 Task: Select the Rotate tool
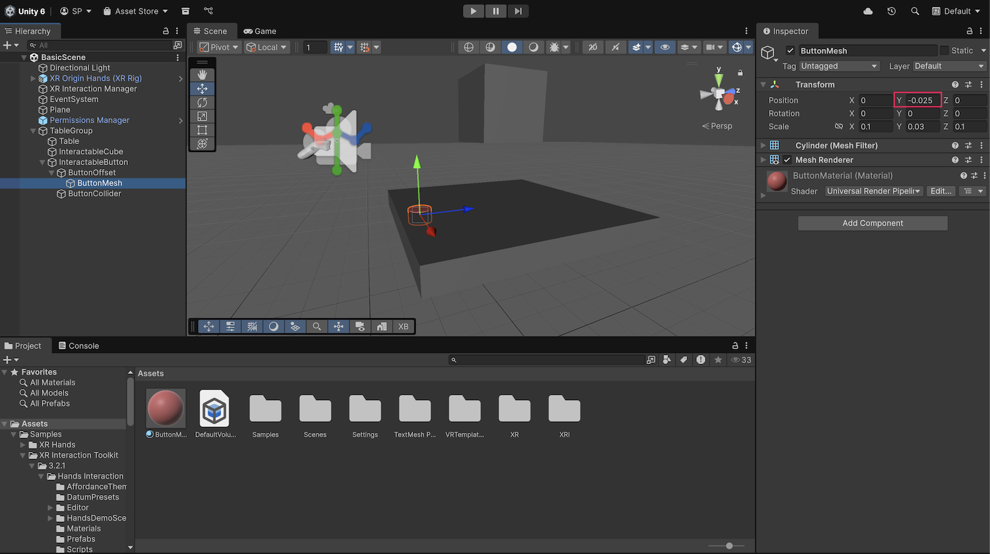202,102
